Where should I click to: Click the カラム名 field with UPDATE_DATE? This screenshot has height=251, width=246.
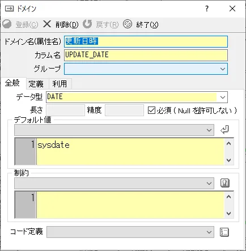[x=146, y=55]
